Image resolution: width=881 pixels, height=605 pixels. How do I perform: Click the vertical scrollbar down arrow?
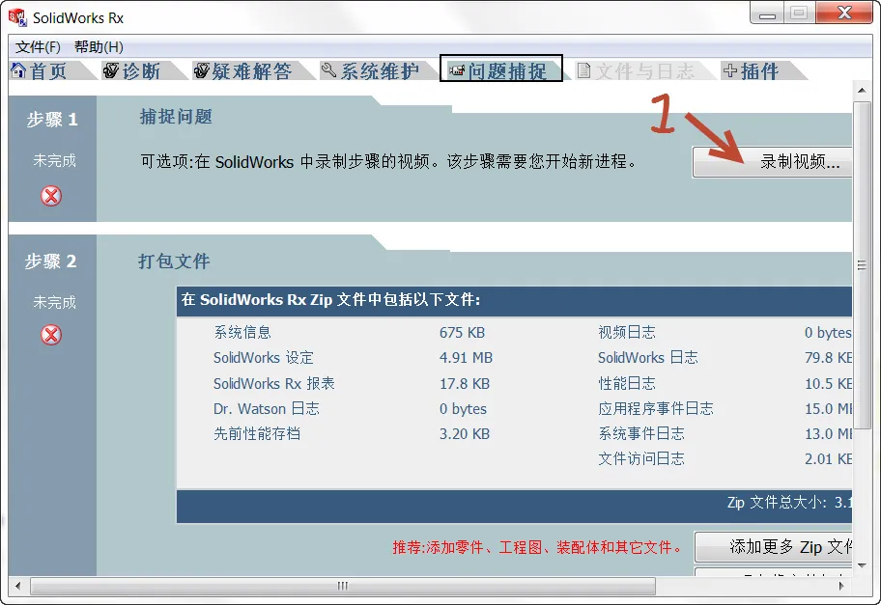coord(862,565)
